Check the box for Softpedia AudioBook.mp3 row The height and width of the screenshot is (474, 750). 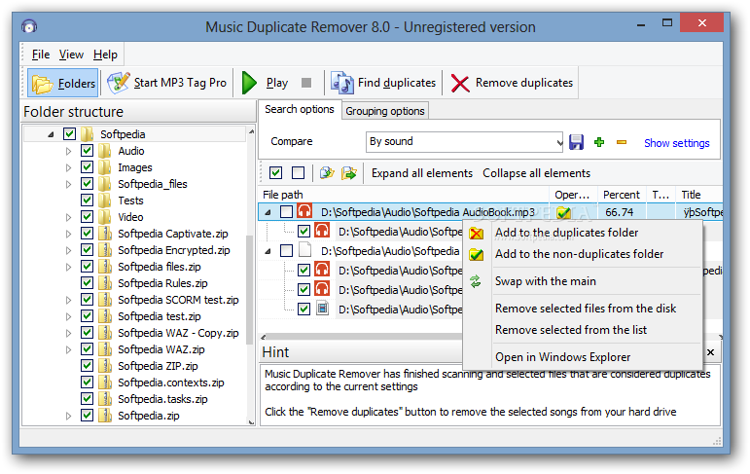pyautogui.click(x=287, y=211)
